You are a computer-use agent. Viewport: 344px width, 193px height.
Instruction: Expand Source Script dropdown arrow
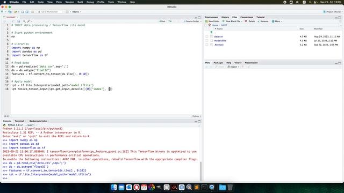coord(200,21)
